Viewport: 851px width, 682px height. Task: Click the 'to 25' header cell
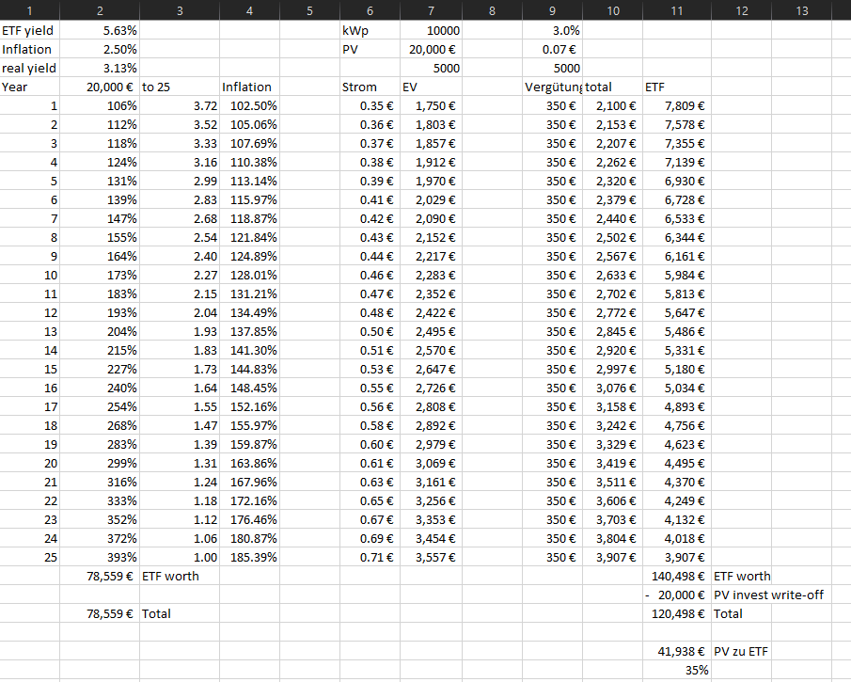click(x=179, y=87)
